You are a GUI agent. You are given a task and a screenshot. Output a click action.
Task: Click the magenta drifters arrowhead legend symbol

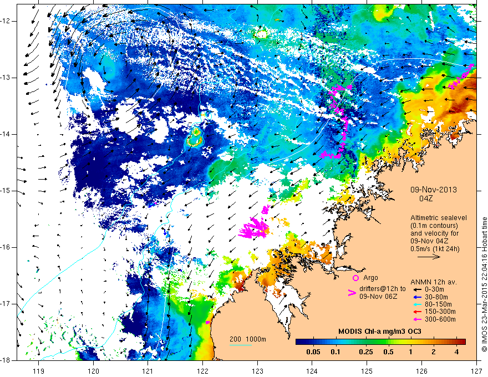click(352, 293)
